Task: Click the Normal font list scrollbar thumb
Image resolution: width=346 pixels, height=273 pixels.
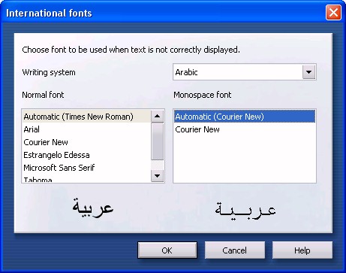Action: pyautogui.click(x=158, y=141)
